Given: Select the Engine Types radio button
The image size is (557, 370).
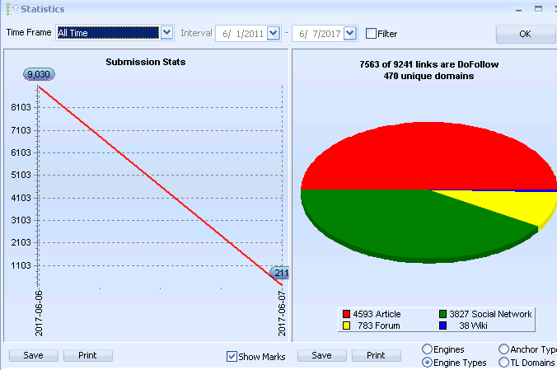Looking at the screenshot, I should (x=427, y=363).
